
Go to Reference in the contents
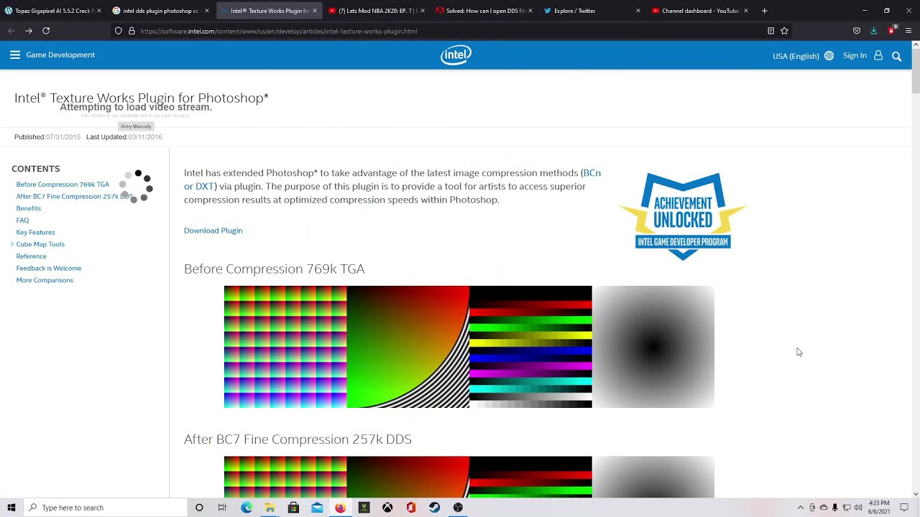tap(31, 256)
